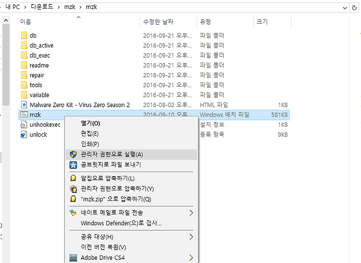
Task: Go to 다운로드 in the breadcrumb
Action: (42, 7)
